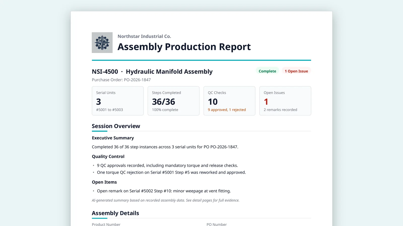Click the AI-generated summary disclaimer note
Screen dimensions: 403x226
click(165, 200)
